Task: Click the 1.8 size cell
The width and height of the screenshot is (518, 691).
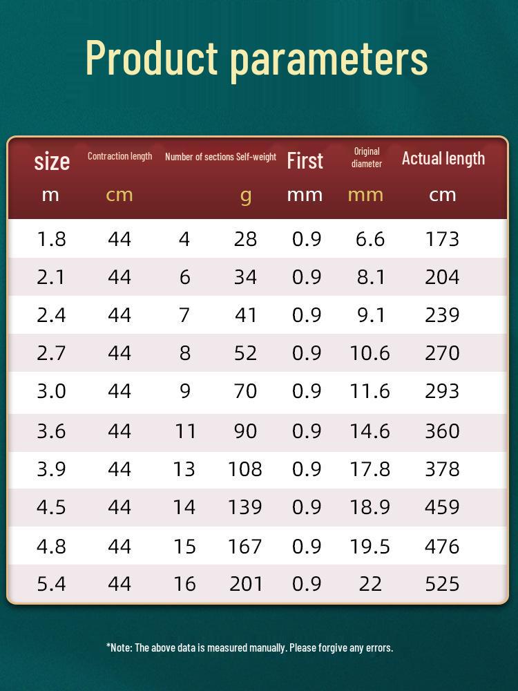Action: point(51,239)
